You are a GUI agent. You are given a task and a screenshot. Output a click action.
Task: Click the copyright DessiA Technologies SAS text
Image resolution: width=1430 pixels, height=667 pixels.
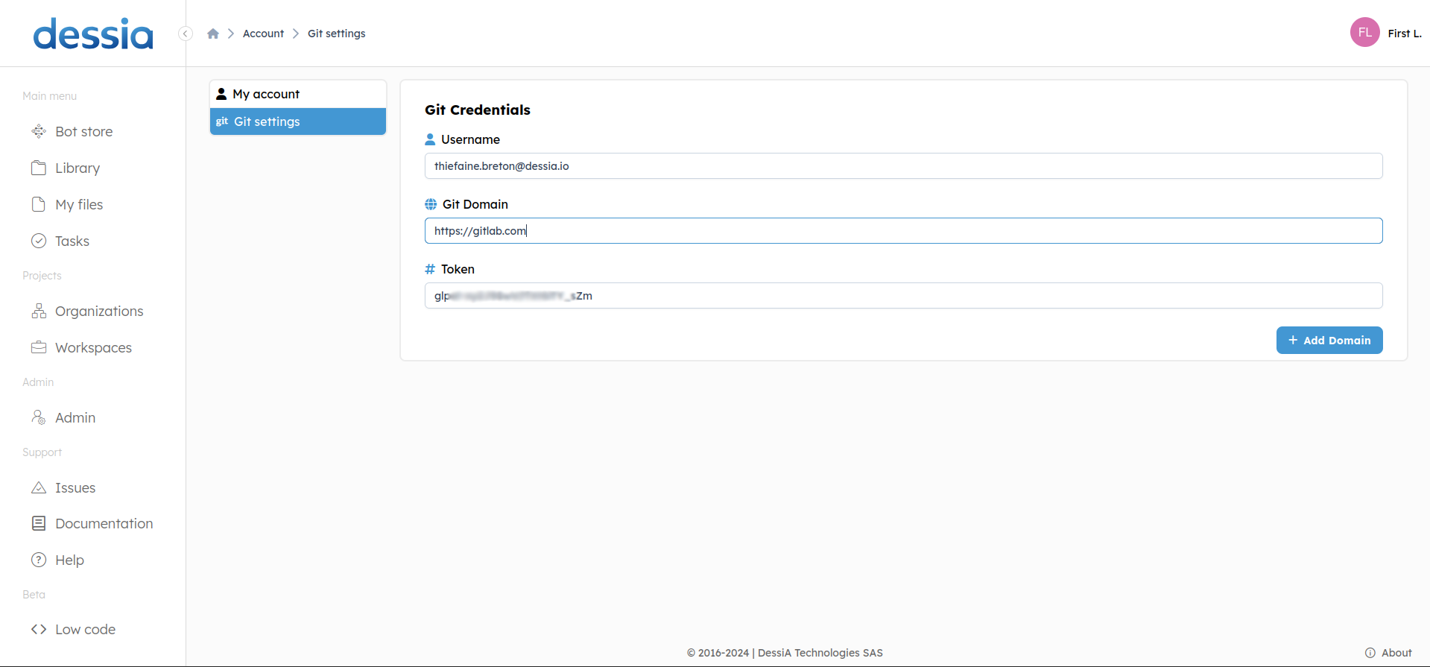click(785, 653)
